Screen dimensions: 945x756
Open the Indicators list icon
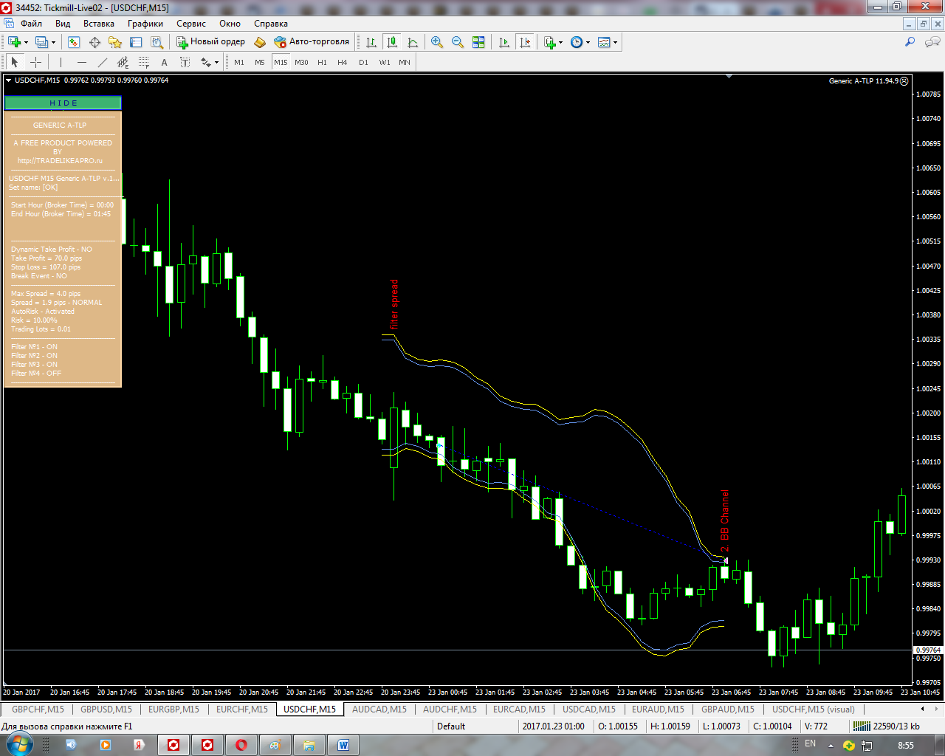(550, 42)
